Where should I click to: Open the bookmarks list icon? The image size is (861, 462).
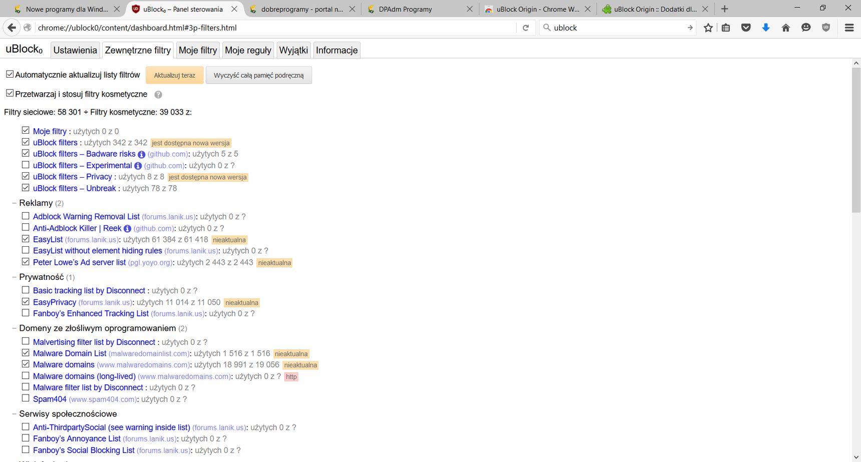tap(726, 28)
